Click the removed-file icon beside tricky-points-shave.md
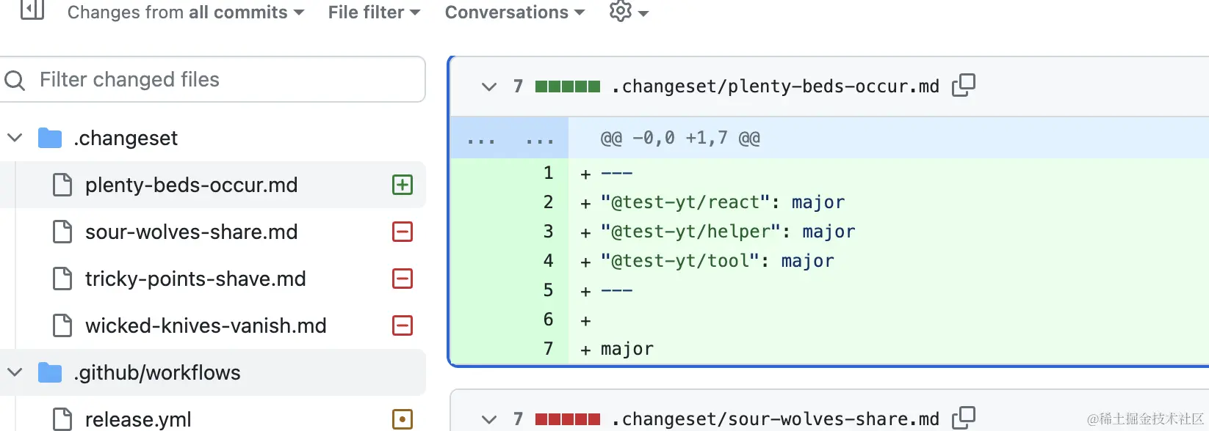 [x=403, y=279]
